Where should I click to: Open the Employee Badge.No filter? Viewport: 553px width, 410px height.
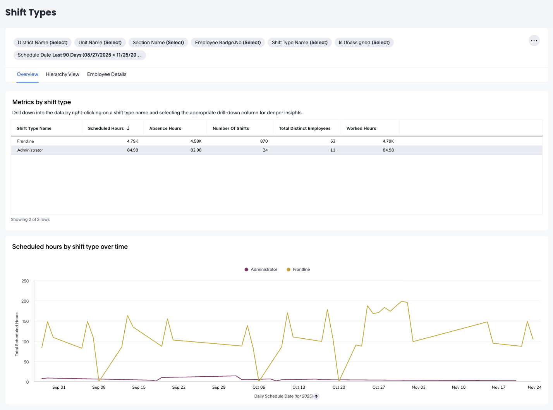pyautogui.click(x=228, y=43)
